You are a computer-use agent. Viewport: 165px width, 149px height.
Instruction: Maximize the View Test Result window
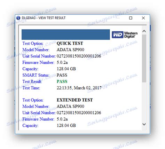pos(131,18)
